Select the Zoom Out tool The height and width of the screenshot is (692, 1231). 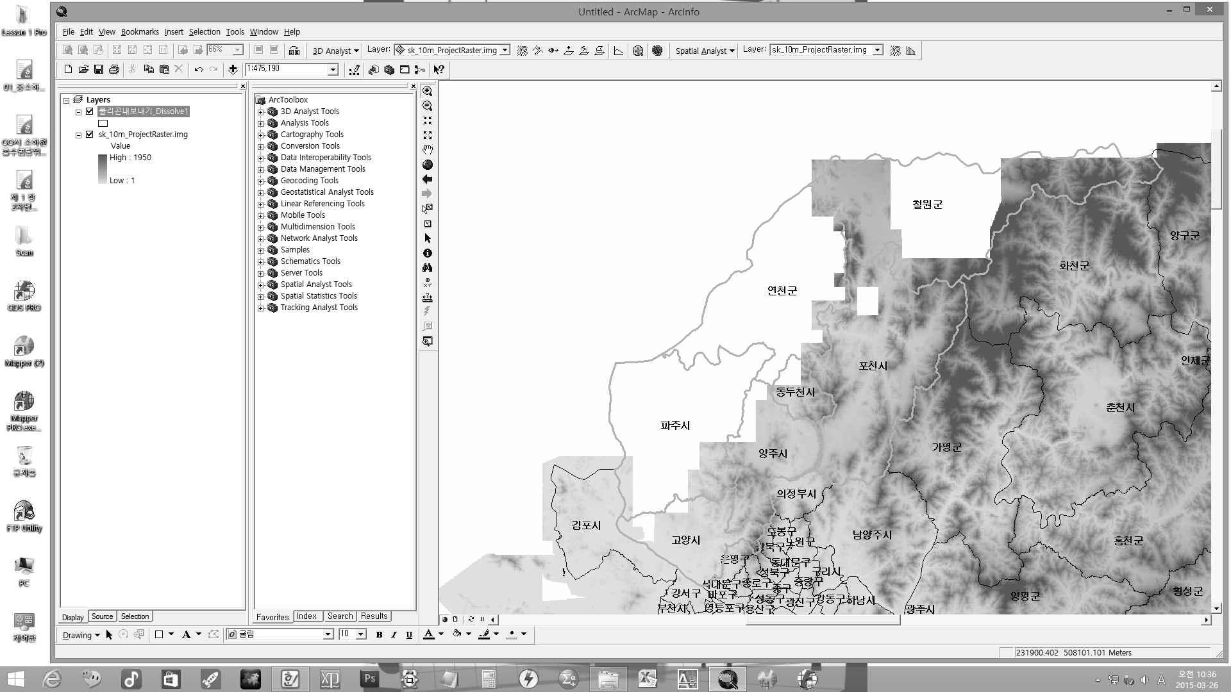428,106
